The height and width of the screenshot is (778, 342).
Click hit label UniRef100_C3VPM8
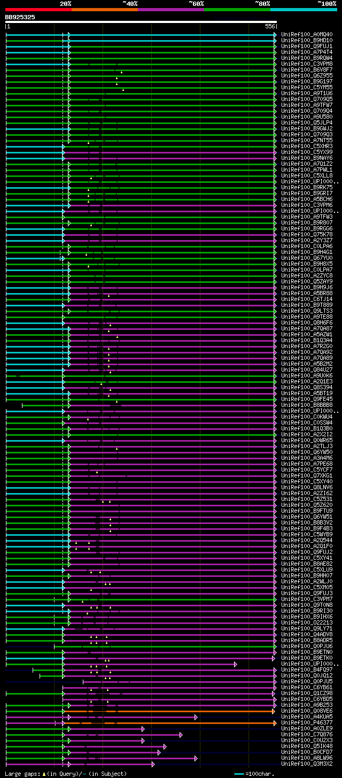(x=307, y=64)
